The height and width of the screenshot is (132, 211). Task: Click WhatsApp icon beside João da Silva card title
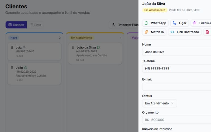point(98,47)
